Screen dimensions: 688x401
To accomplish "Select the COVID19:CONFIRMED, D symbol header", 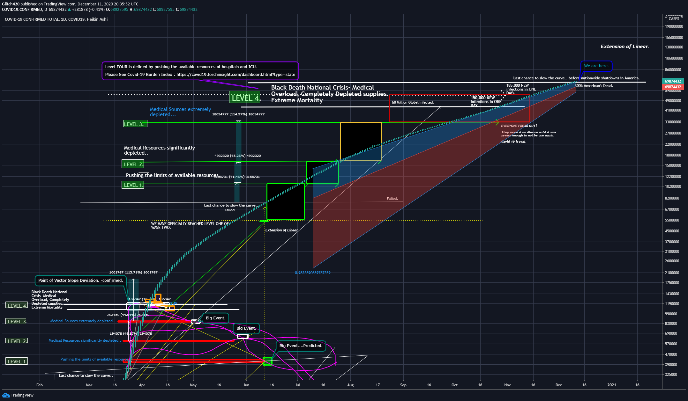I will point(25,10).
